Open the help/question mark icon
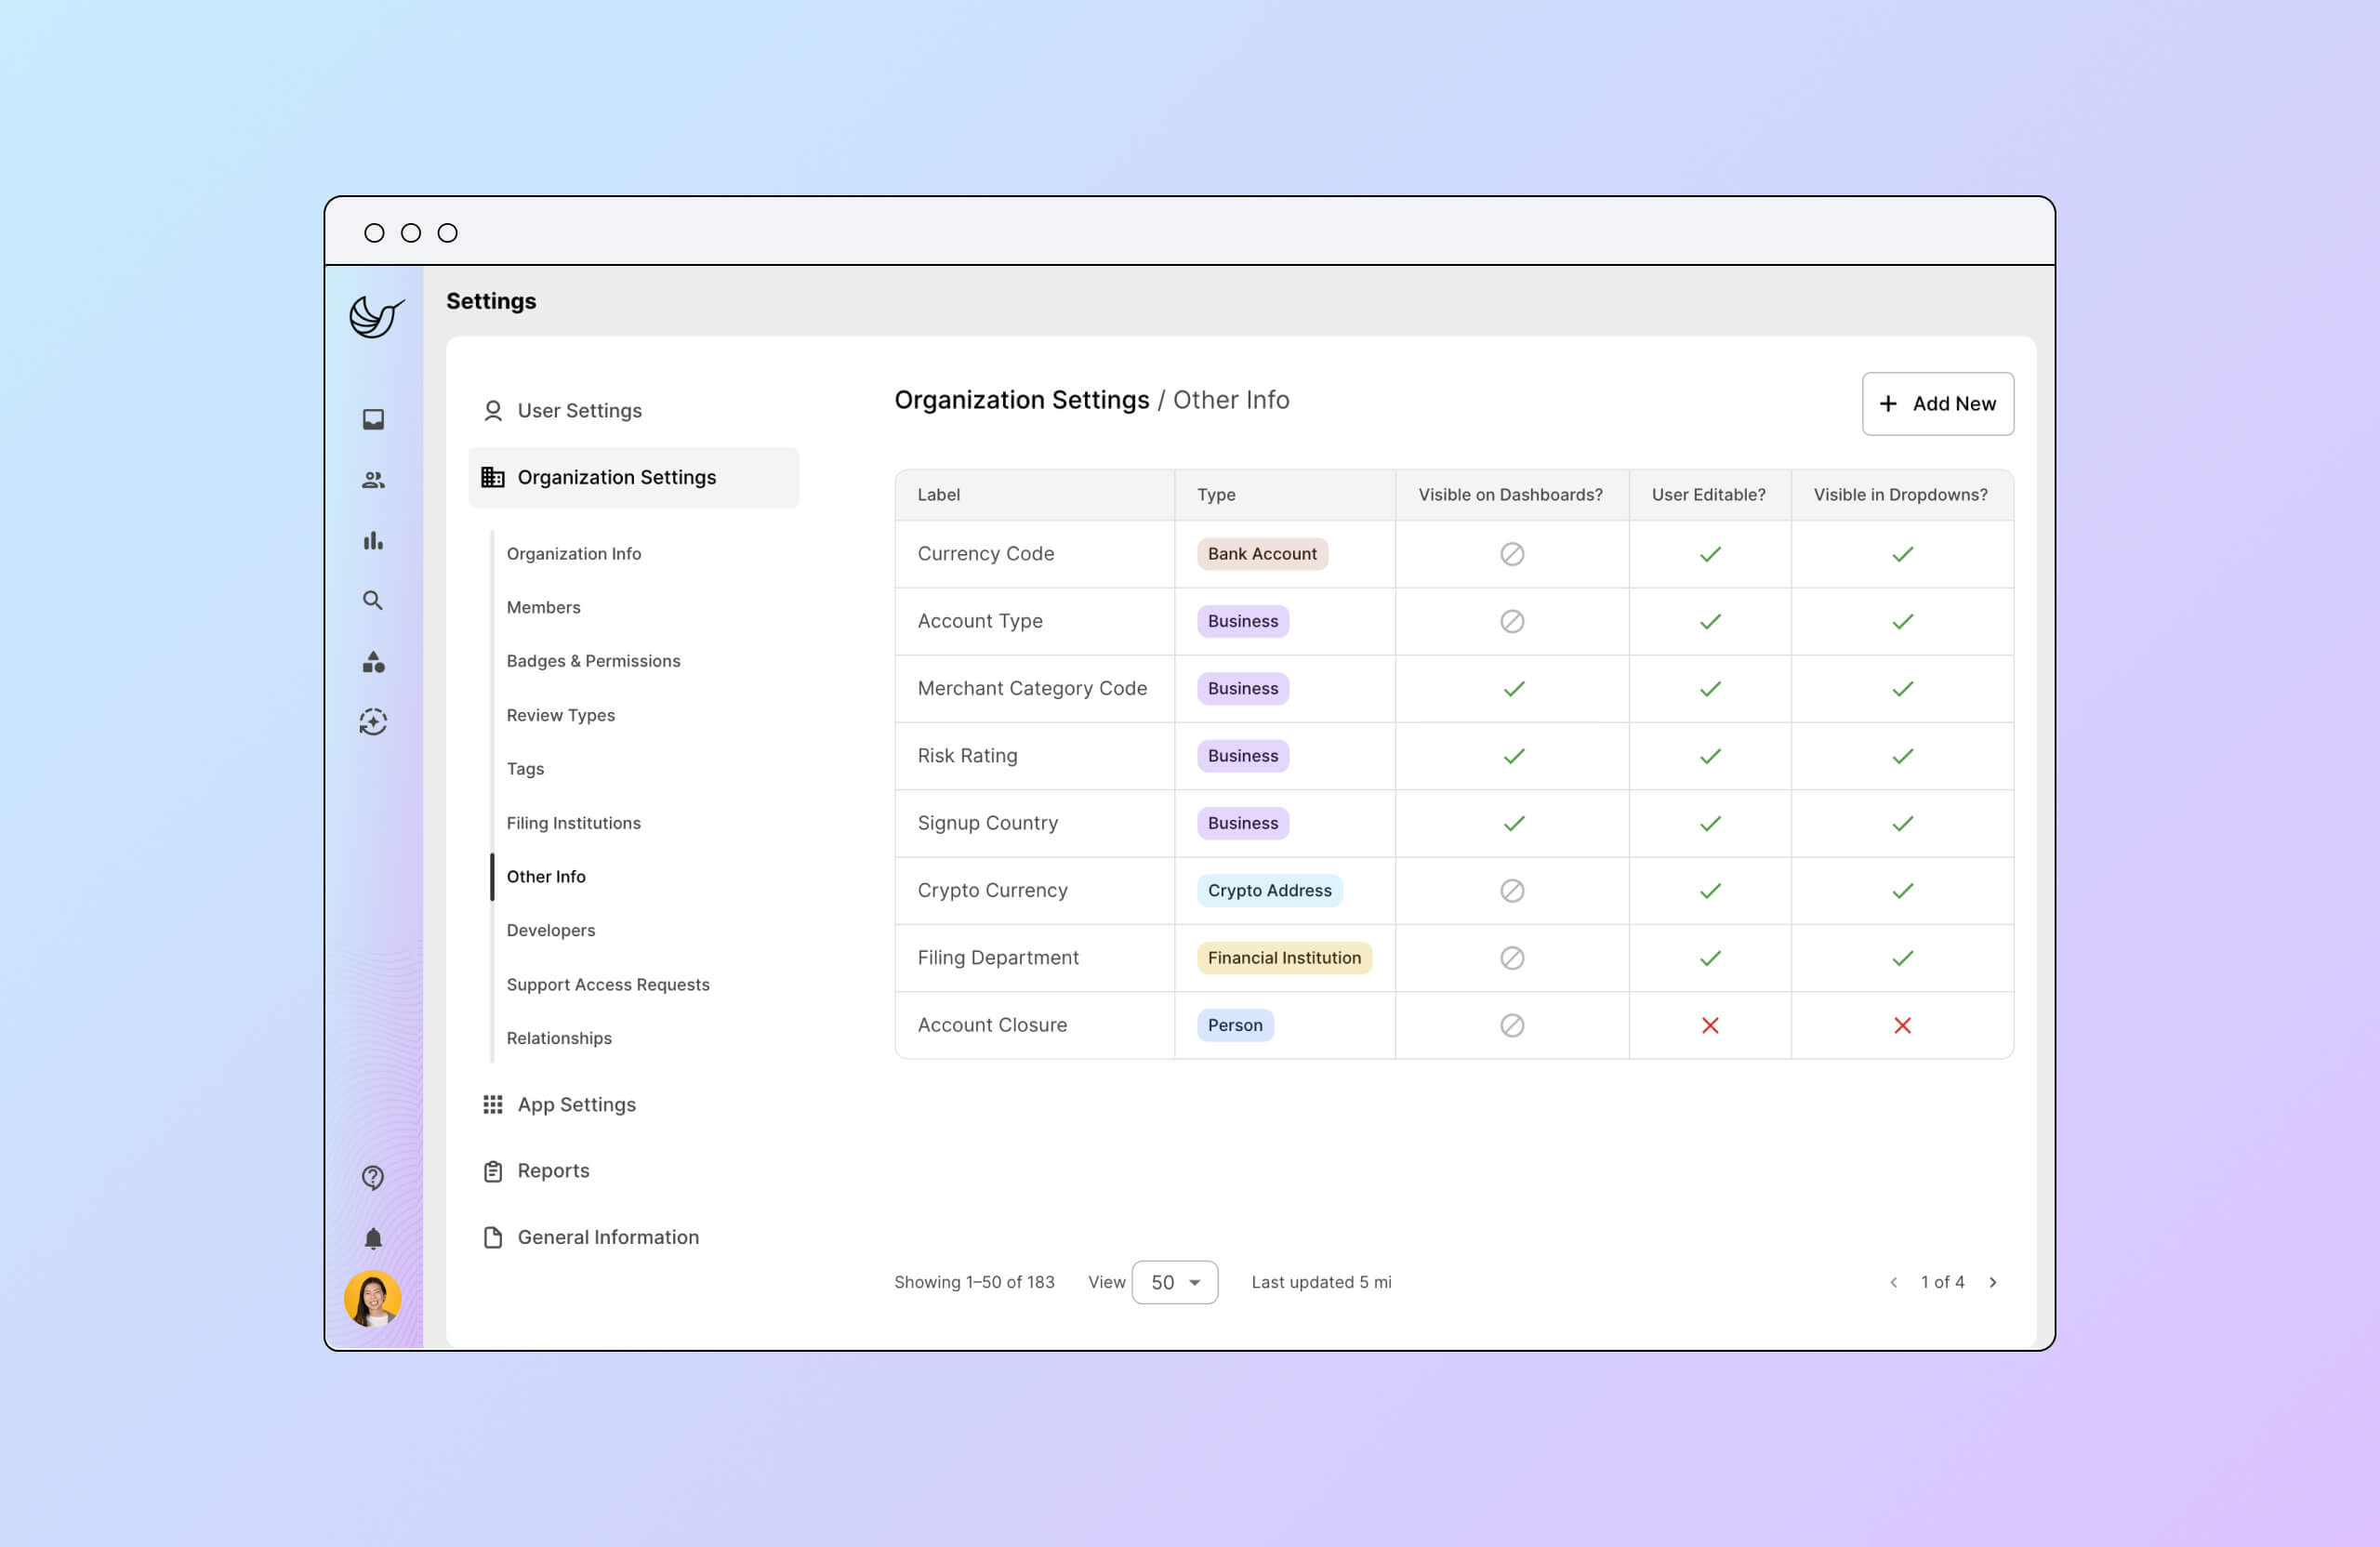This screenshot has height=1547, width=2380. (373, 1178)
